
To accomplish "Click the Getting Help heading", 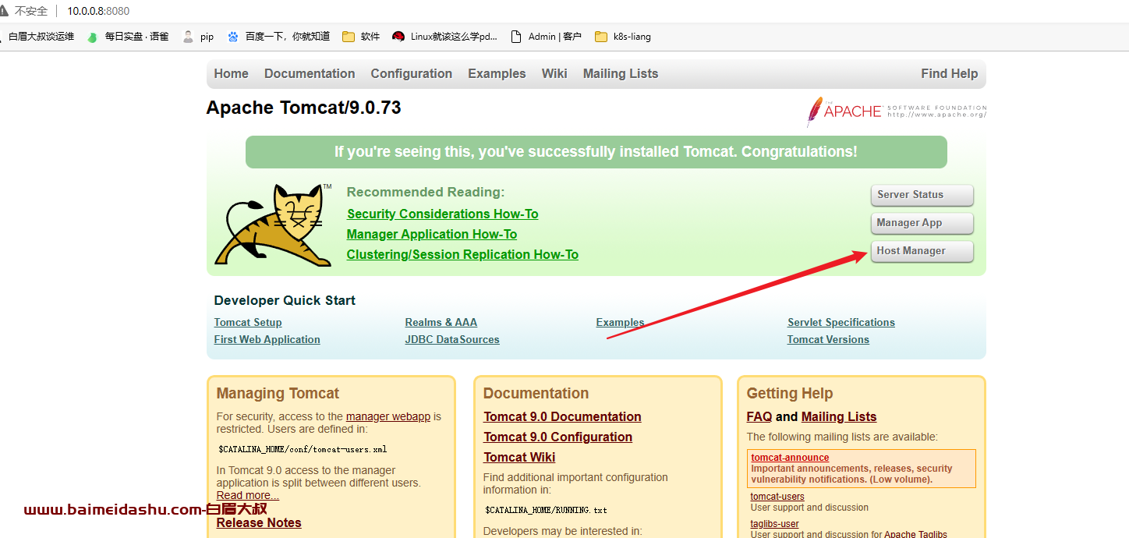I will [x=790, y=394].
